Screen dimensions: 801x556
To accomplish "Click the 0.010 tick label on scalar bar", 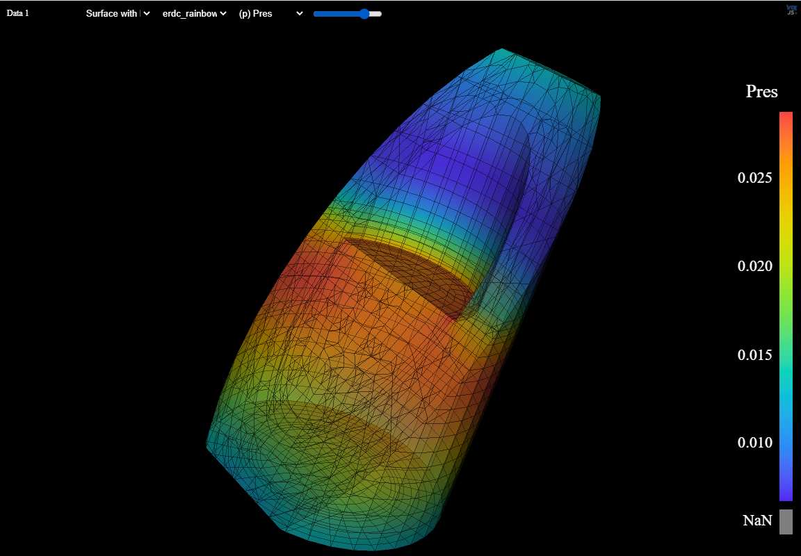I will coord(754,443).
